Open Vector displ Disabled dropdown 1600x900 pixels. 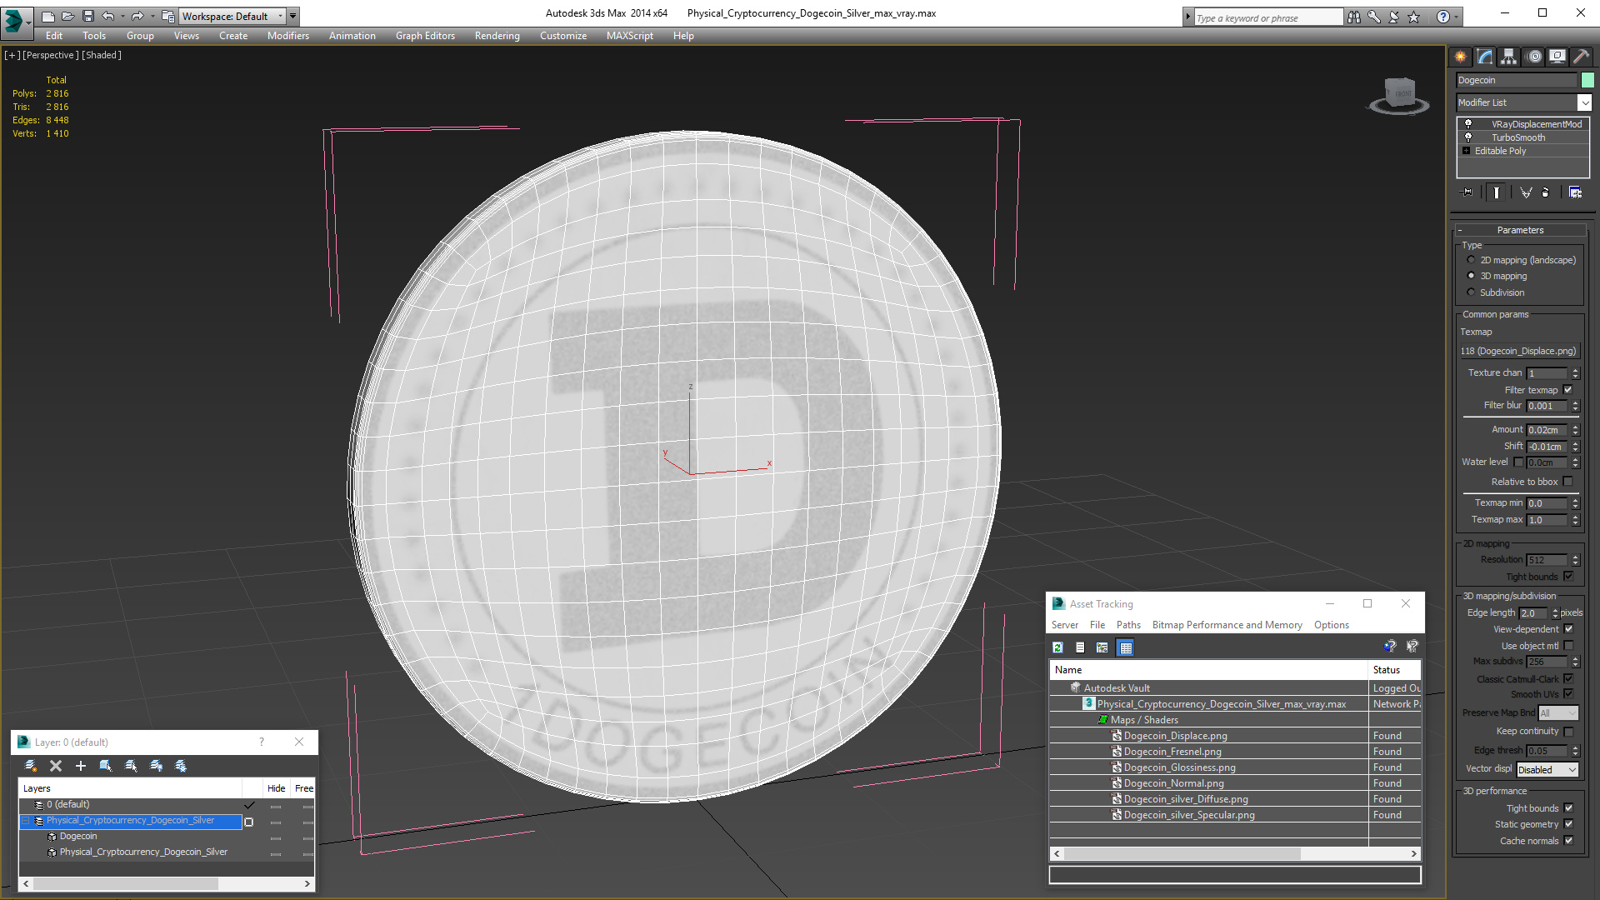tap(1547, 770)
